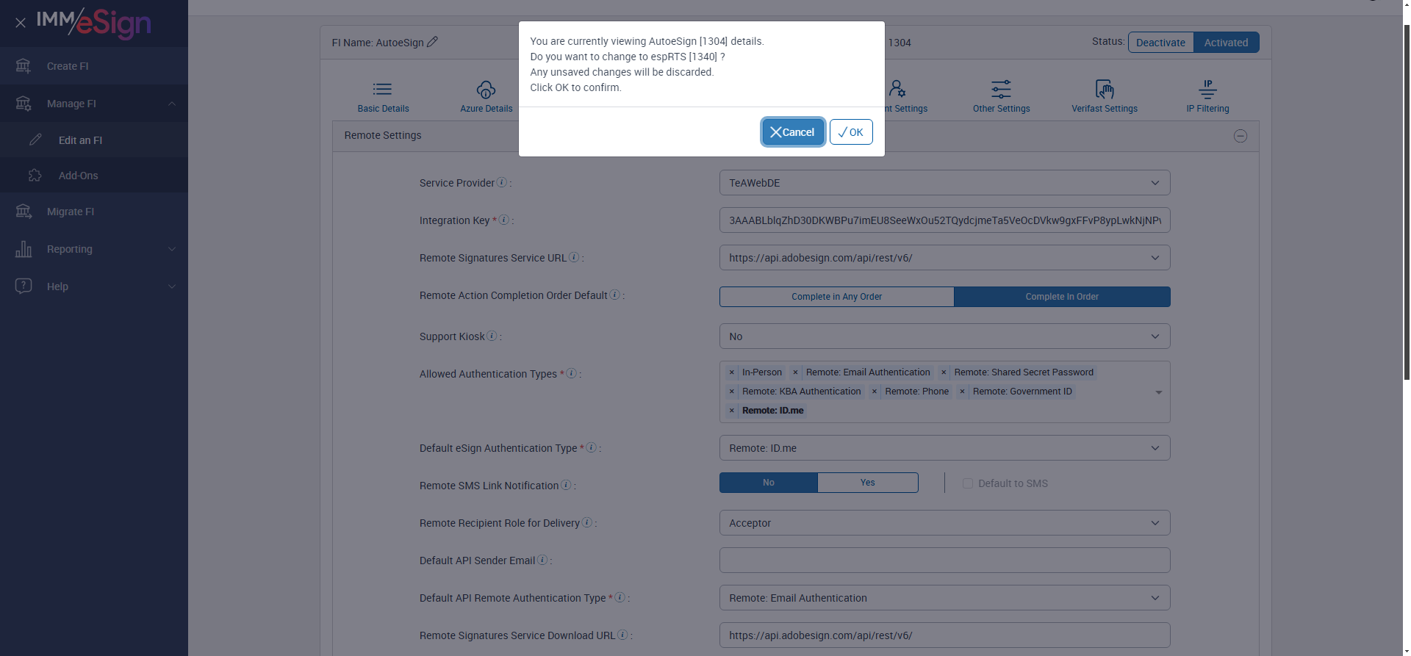Click into the Integration Key field
Image resolution: width=1411 pixels, height=656 pixels.
point(944,220)
